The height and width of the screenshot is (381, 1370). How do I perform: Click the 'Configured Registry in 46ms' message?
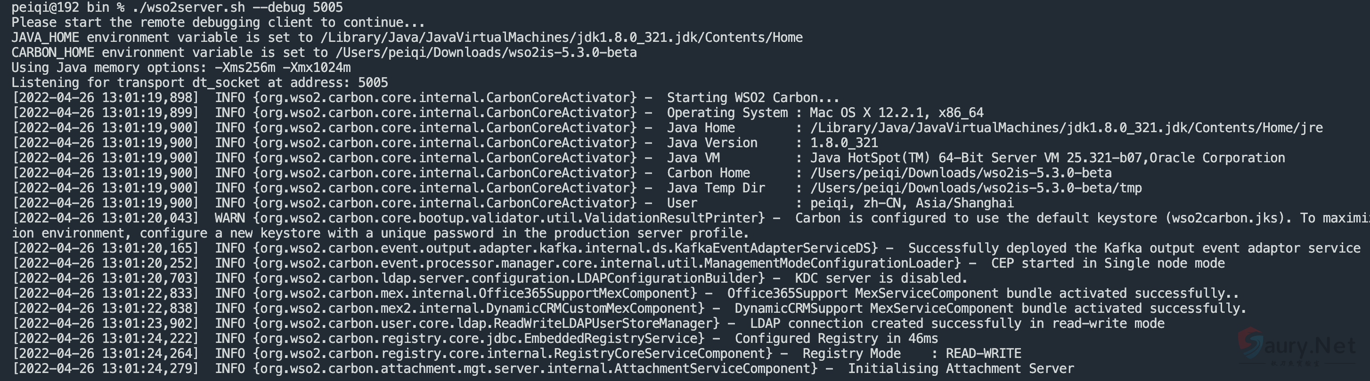(836, 339)
